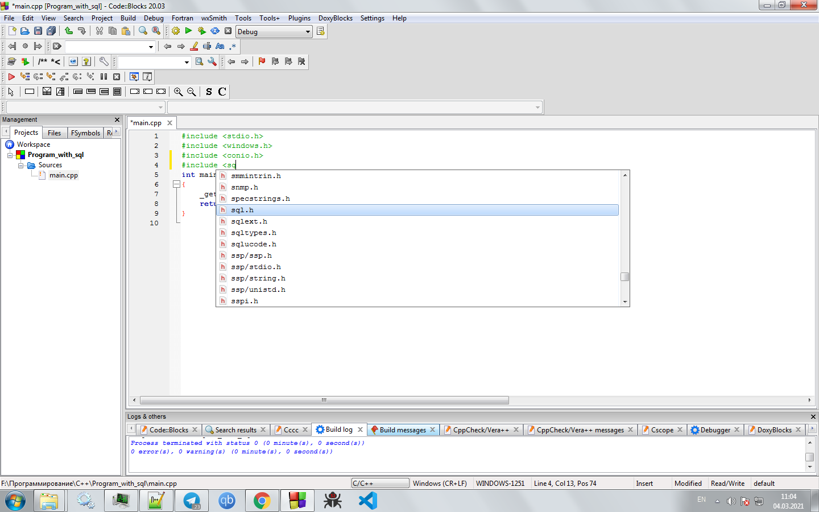819x512 pixels.
Task: Click the Build gear icon
Action: click(176, 31)
